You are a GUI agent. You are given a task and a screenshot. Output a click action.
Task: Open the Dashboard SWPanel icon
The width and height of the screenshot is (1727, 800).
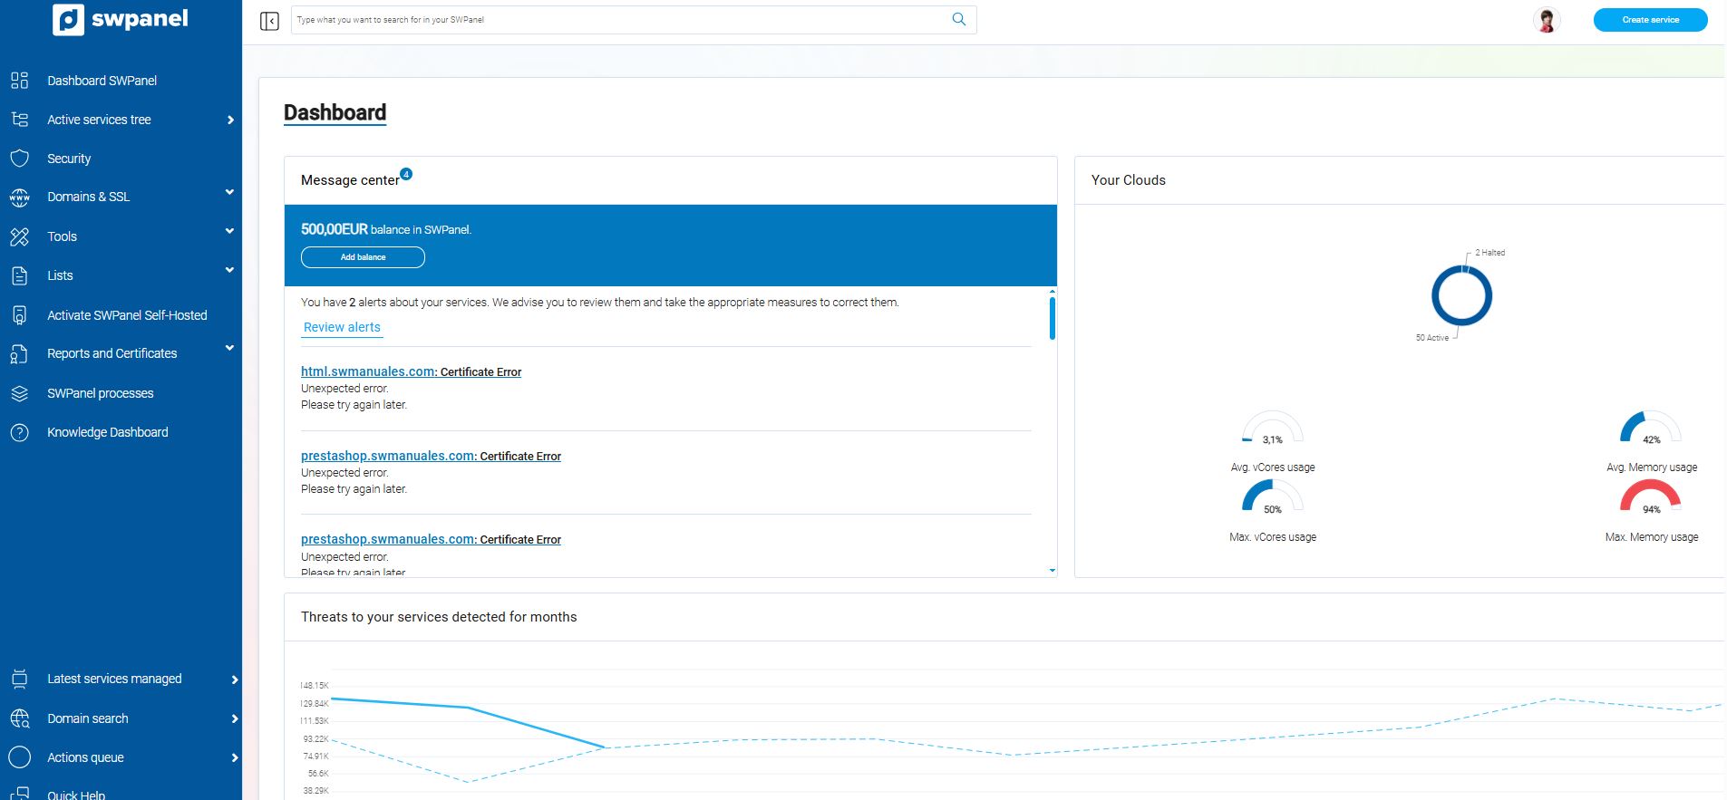19,81
